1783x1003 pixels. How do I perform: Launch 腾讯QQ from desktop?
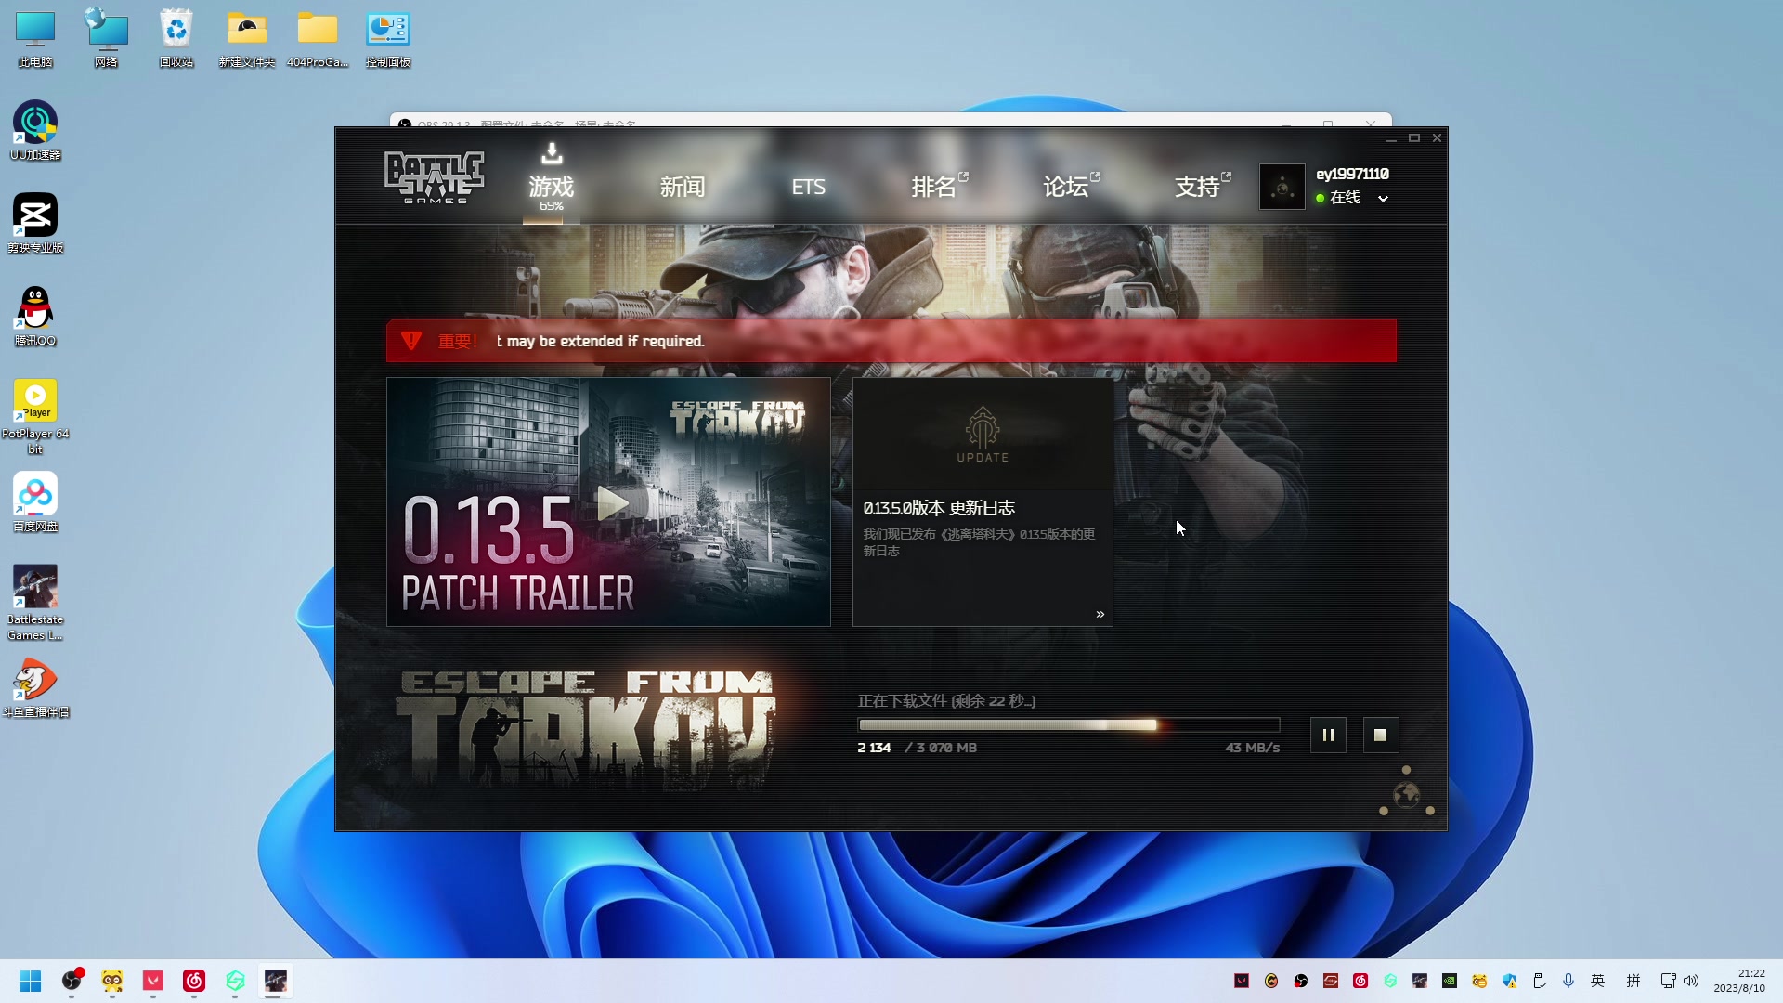pos(35,317)
